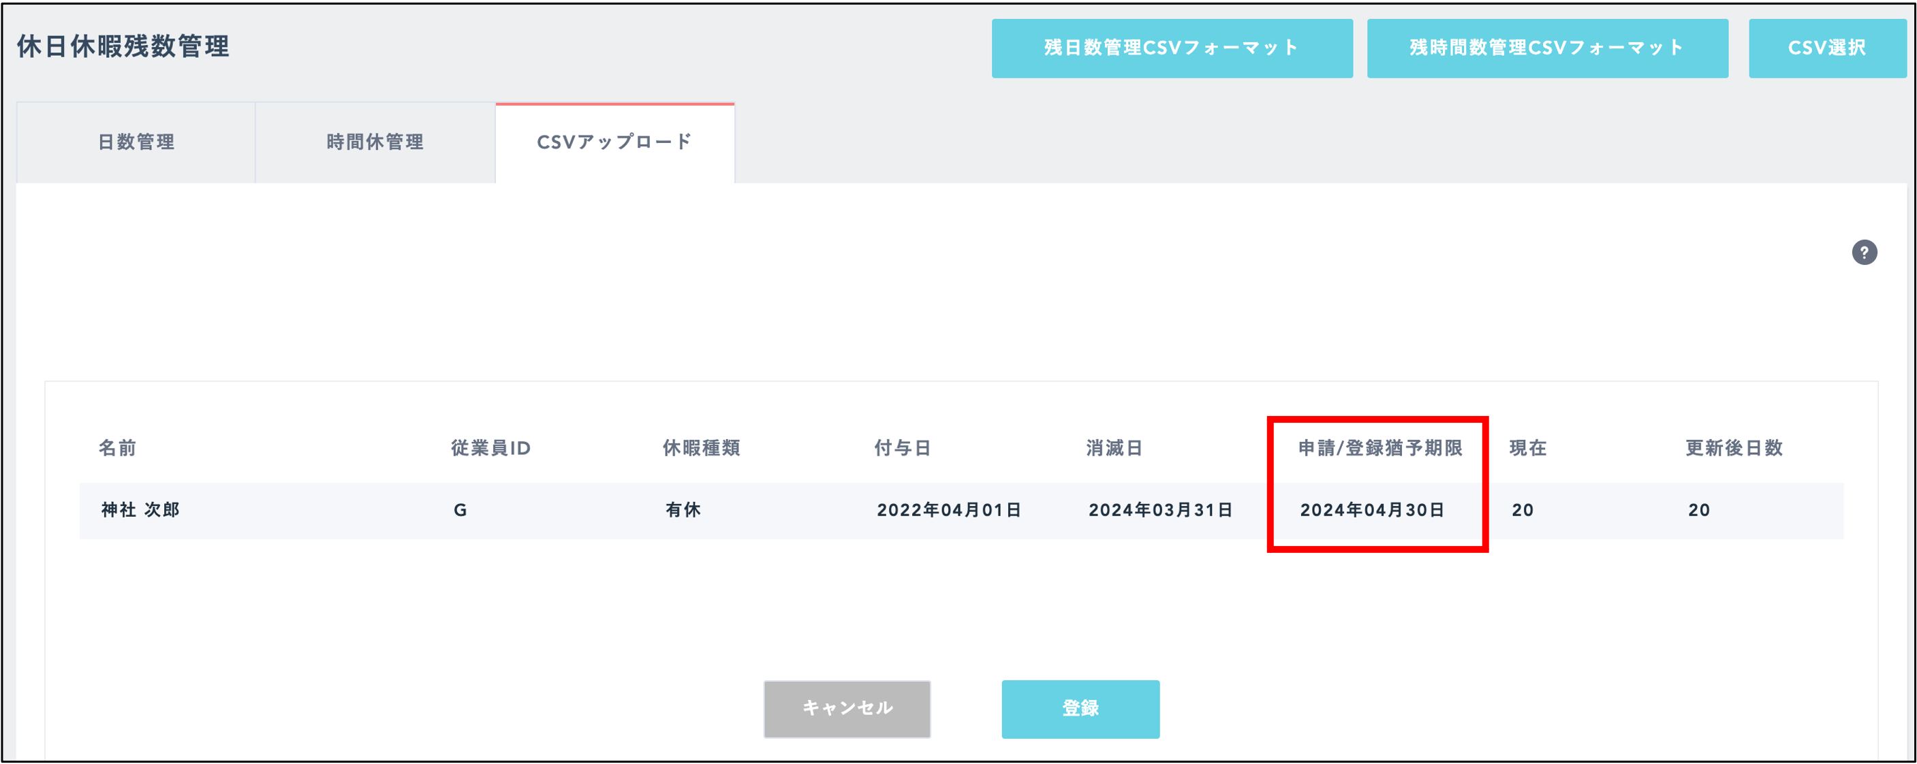Switch to the 日数管理 tab
Image resolution: width=1917 pixels, height=764 pixels.
pos(136,142)
